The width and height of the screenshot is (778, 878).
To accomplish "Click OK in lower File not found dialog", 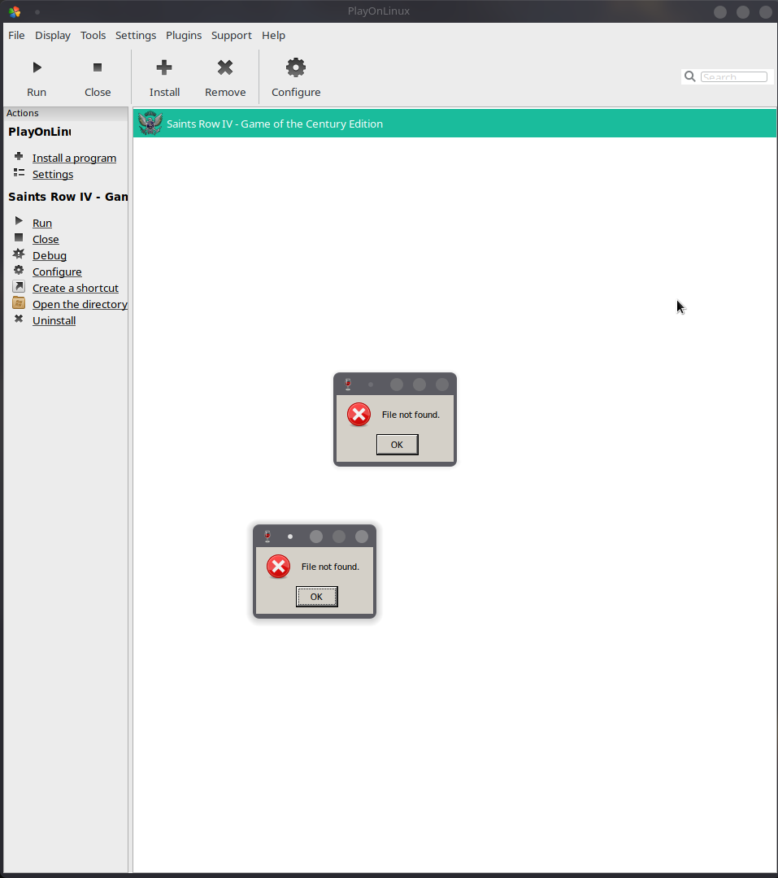I will (x=316, y=597).
